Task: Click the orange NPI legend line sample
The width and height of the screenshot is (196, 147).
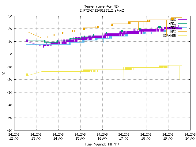Action: (x=182, y=31)
